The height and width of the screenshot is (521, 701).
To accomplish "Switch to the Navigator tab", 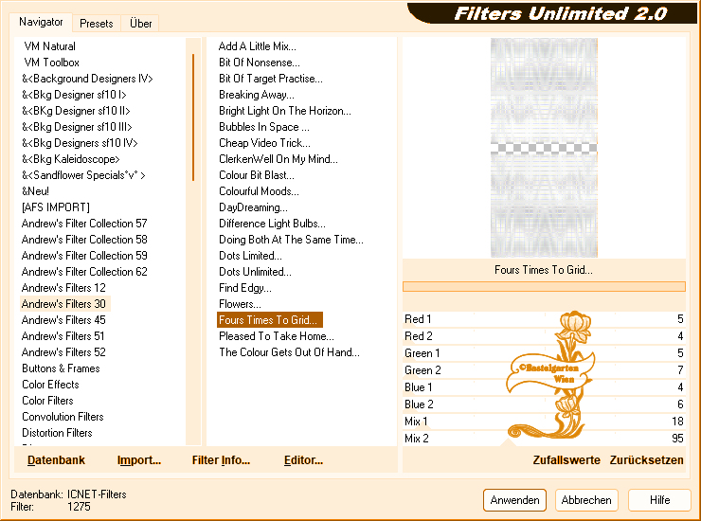I will [41, 22].
